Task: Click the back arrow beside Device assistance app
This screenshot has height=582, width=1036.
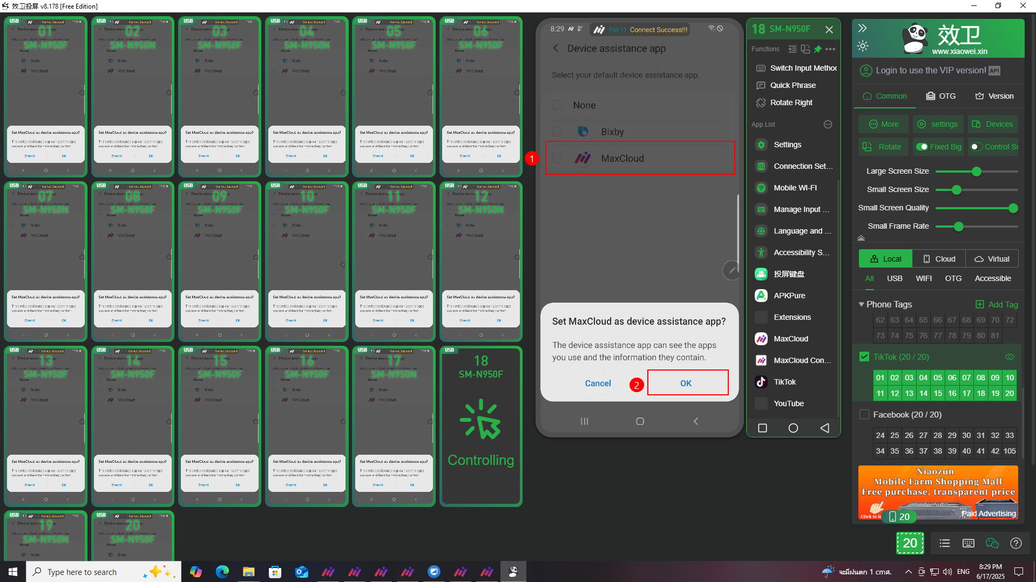Action: point(556,49)
